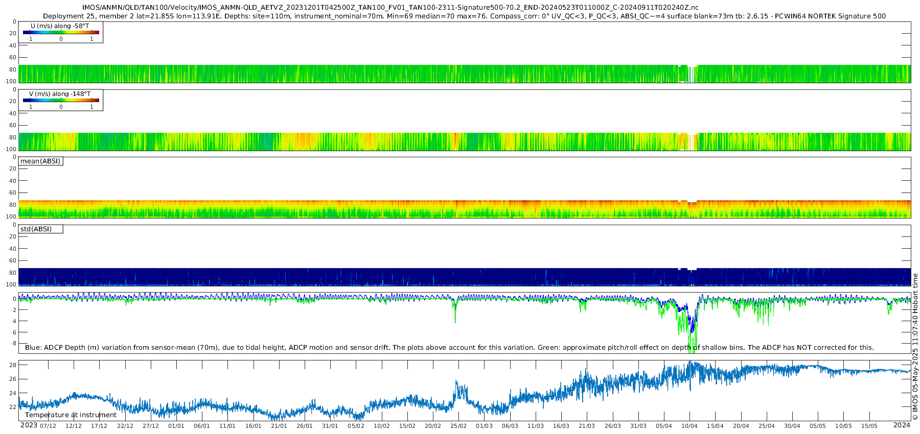Click the "Temperature at instrument" label
Viewport: 920px width, 434px height.
[71, 415]
